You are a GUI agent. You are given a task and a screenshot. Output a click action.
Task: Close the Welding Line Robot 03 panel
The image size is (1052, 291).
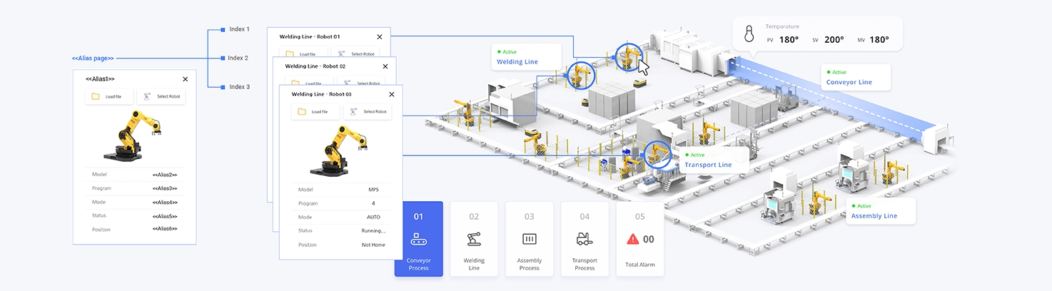point(391,94)
